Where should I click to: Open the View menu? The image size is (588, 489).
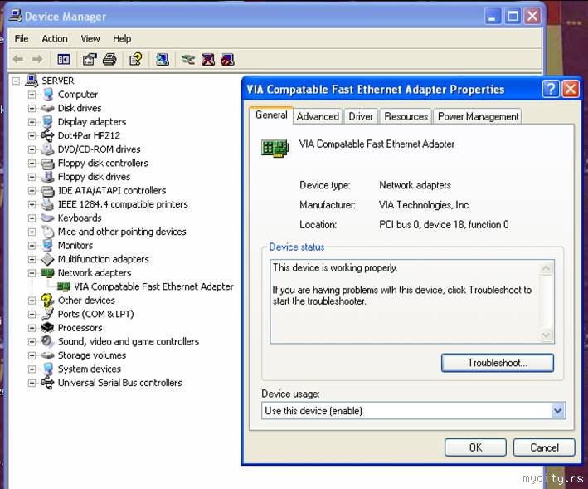tap(90, 39)
